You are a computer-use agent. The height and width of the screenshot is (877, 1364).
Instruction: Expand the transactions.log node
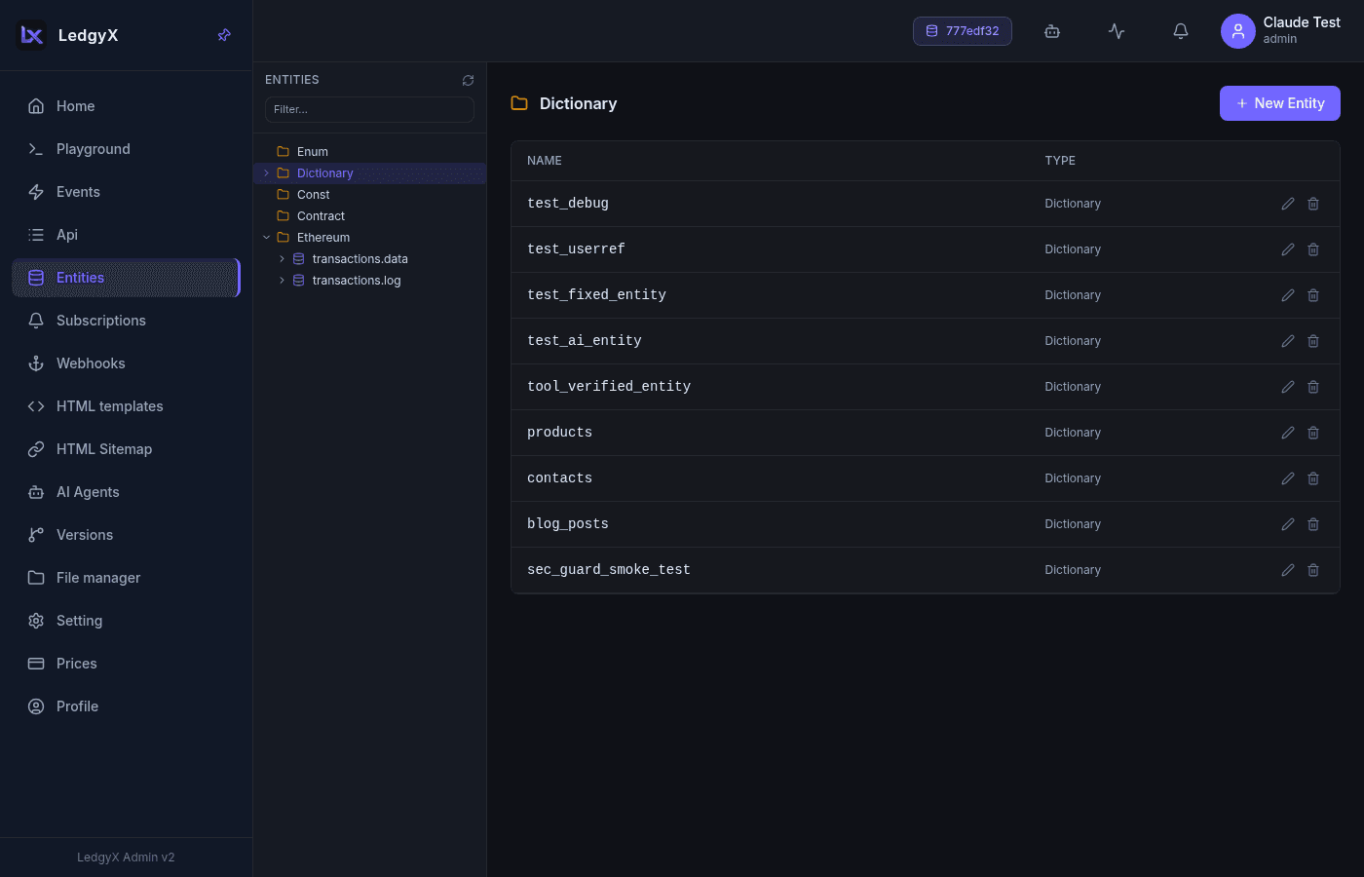(x=282, y=281)
